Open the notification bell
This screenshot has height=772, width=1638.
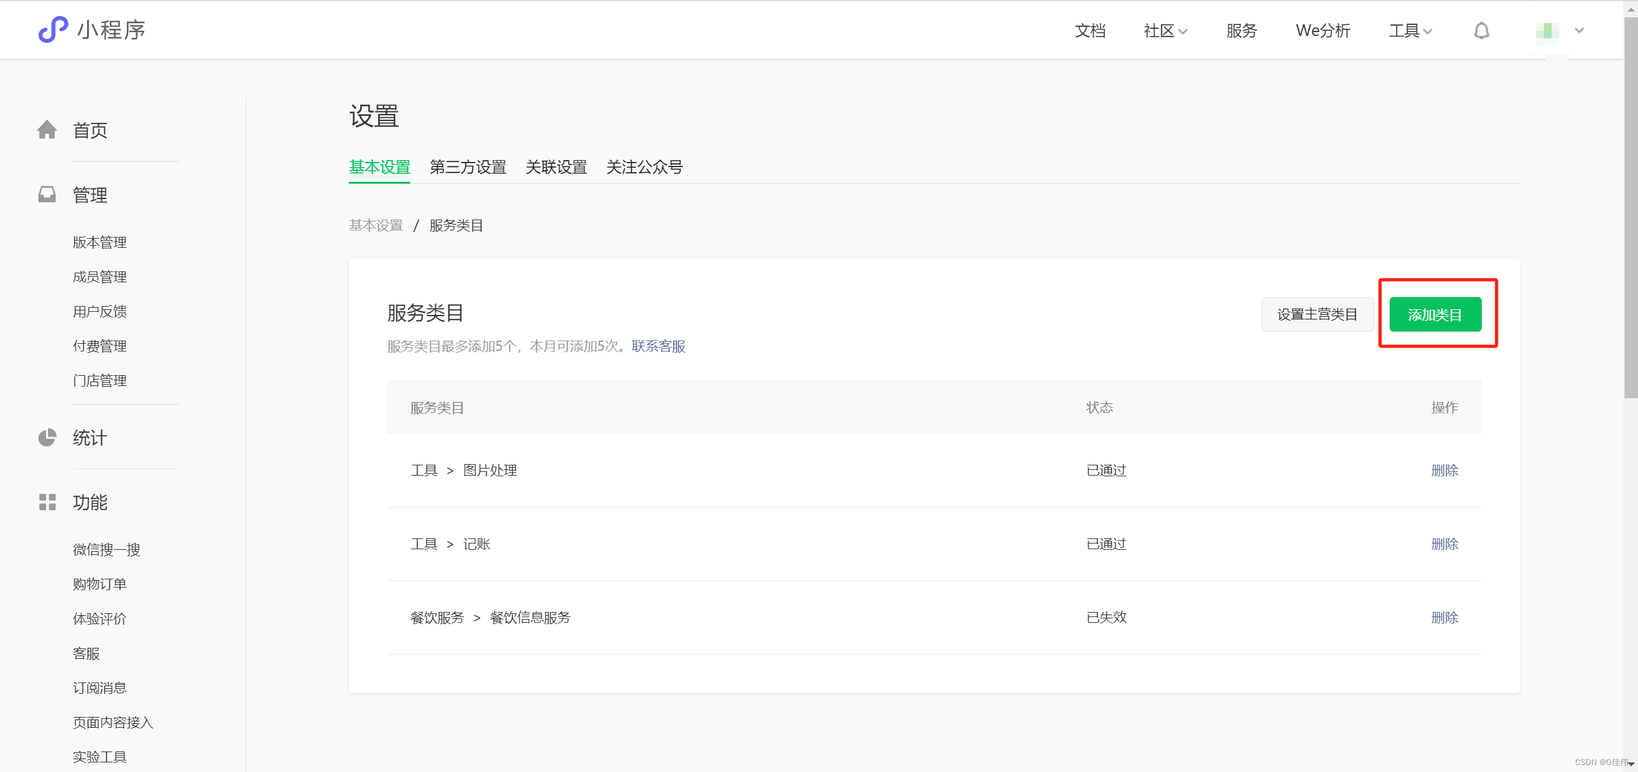tap(1481, 31)
